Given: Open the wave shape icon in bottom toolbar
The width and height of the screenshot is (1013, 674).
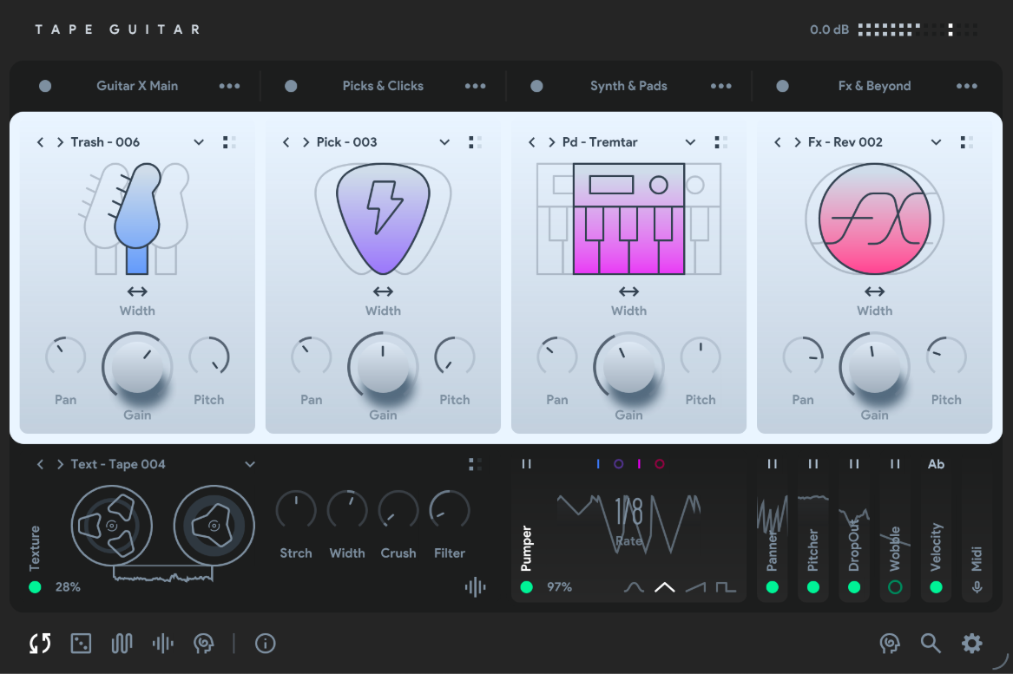Looking at the screenshot, I should (122, 644).
